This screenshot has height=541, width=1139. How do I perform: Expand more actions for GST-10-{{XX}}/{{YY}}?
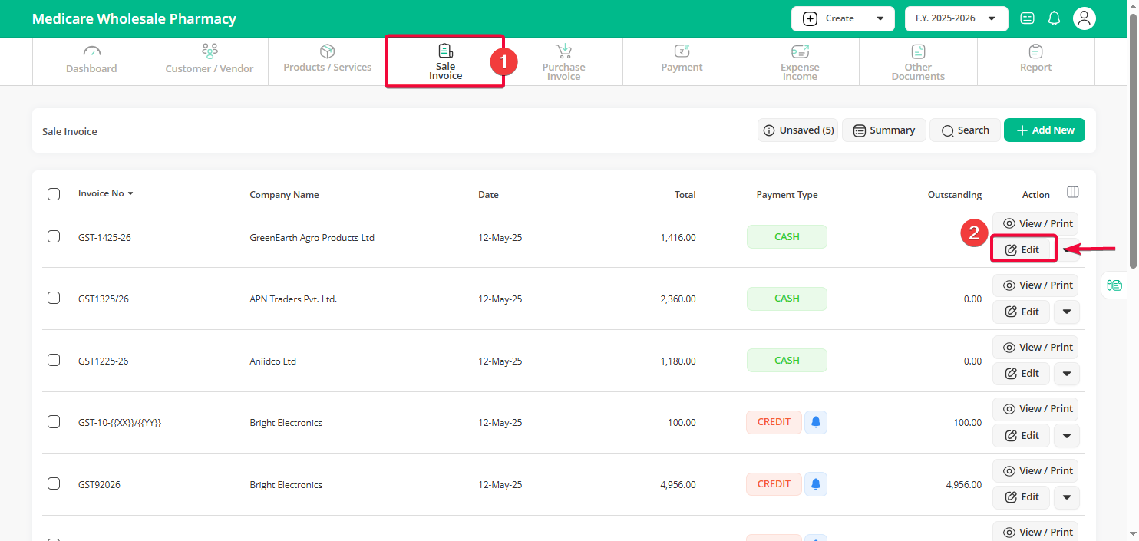coord(1066,435)
